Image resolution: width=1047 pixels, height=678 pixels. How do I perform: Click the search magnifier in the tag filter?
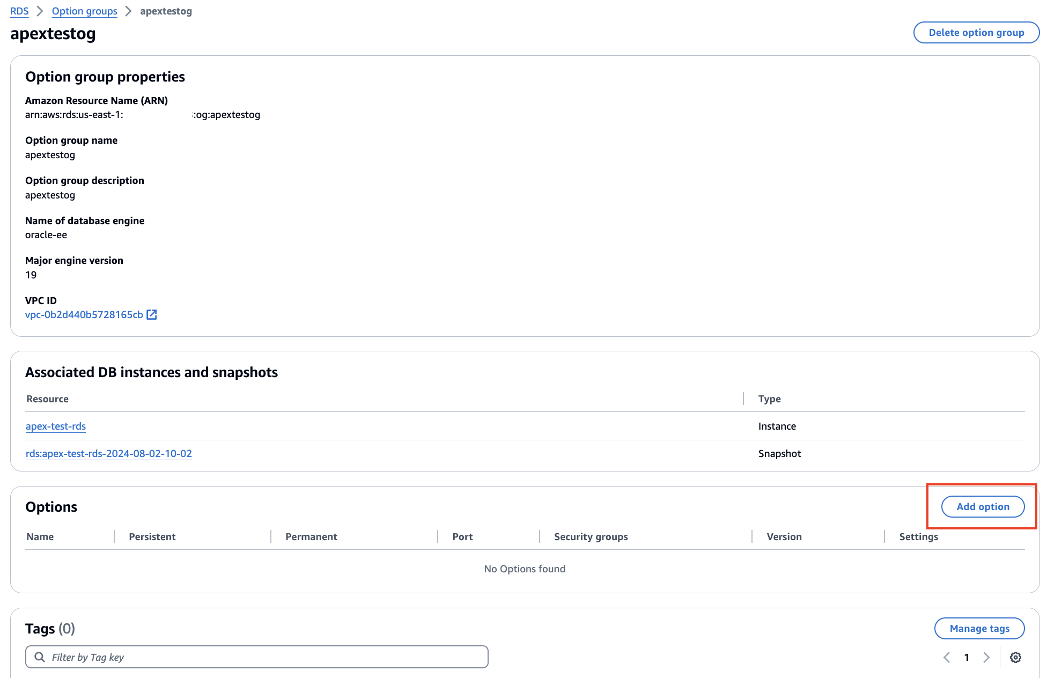(40, 657)
